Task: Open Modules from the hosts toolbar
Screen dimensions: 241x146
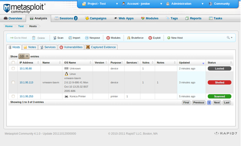Action: [113, 38]
